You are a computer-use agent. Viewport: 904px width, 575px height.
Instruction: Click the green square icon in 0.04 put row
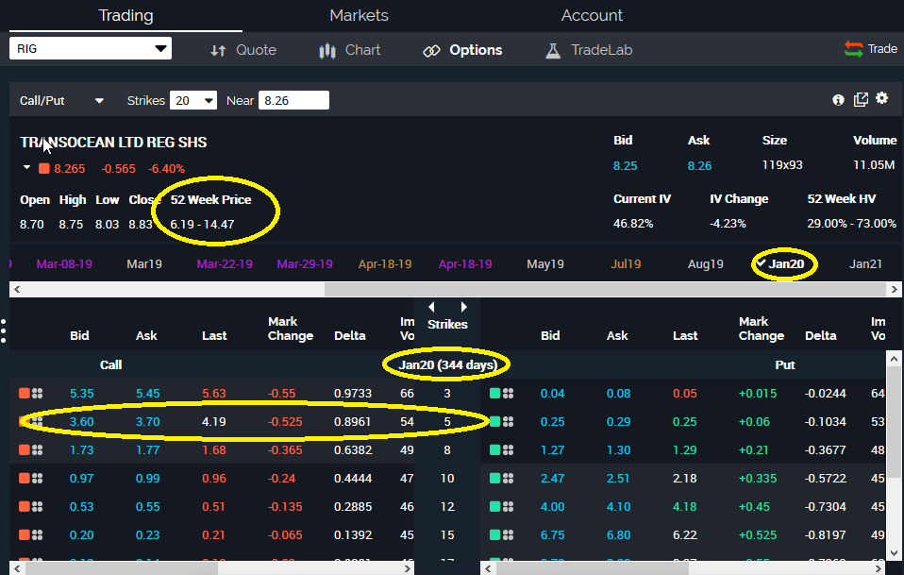point(494,394)
